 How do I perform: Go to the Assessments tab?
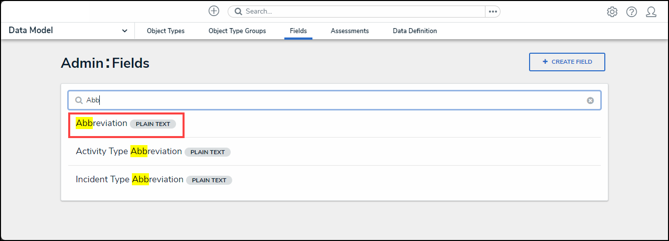point(350,31)
